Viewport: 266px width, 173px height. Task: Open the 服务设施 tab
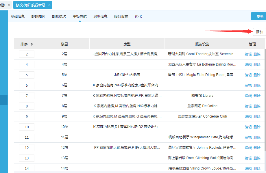(x=121, y=16)
